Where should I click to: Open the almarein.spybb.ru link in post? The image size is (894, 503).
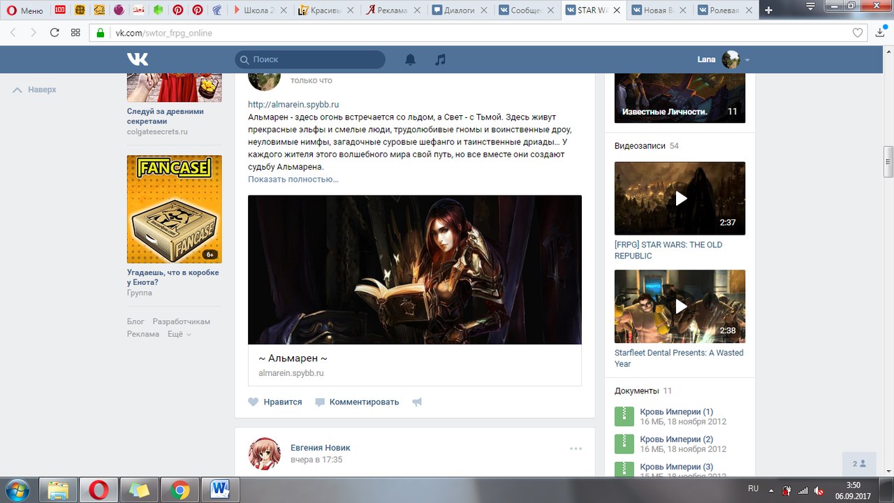[x=293, y=104]
